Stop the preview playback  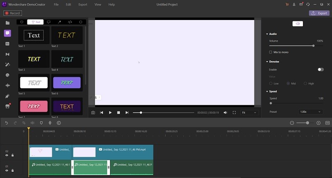pos(119,113)
